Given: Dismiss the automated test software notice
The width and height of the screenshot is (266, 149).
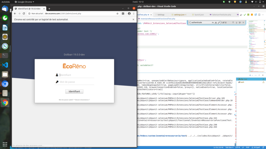Looking at the screenshot, I should (133, 20).
